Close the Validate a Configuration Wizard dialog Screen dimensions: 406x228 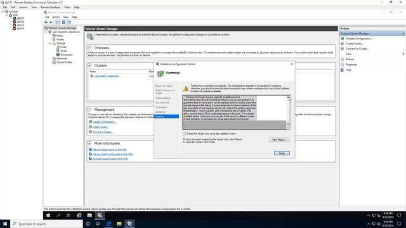pos(292,64)
